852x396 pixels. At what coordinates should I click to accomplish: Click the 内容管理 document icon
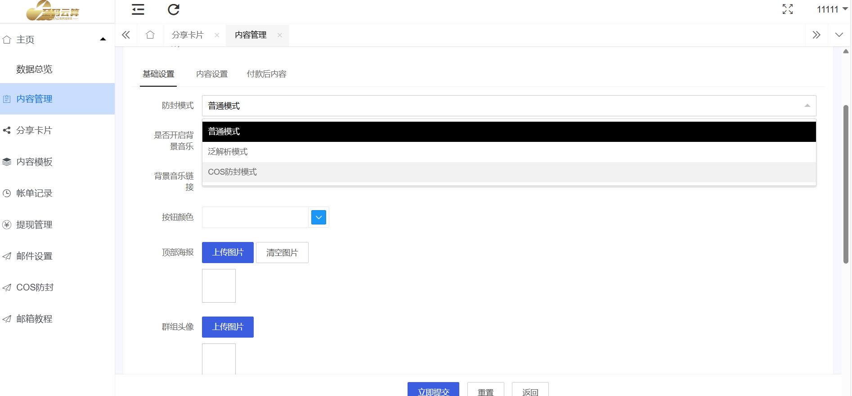tap(7, 99)
